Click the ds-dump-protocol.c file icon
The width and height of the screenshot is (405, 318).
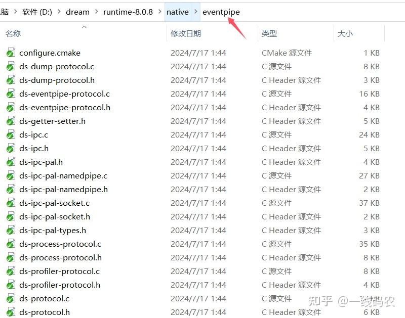(x=11, y=66)
